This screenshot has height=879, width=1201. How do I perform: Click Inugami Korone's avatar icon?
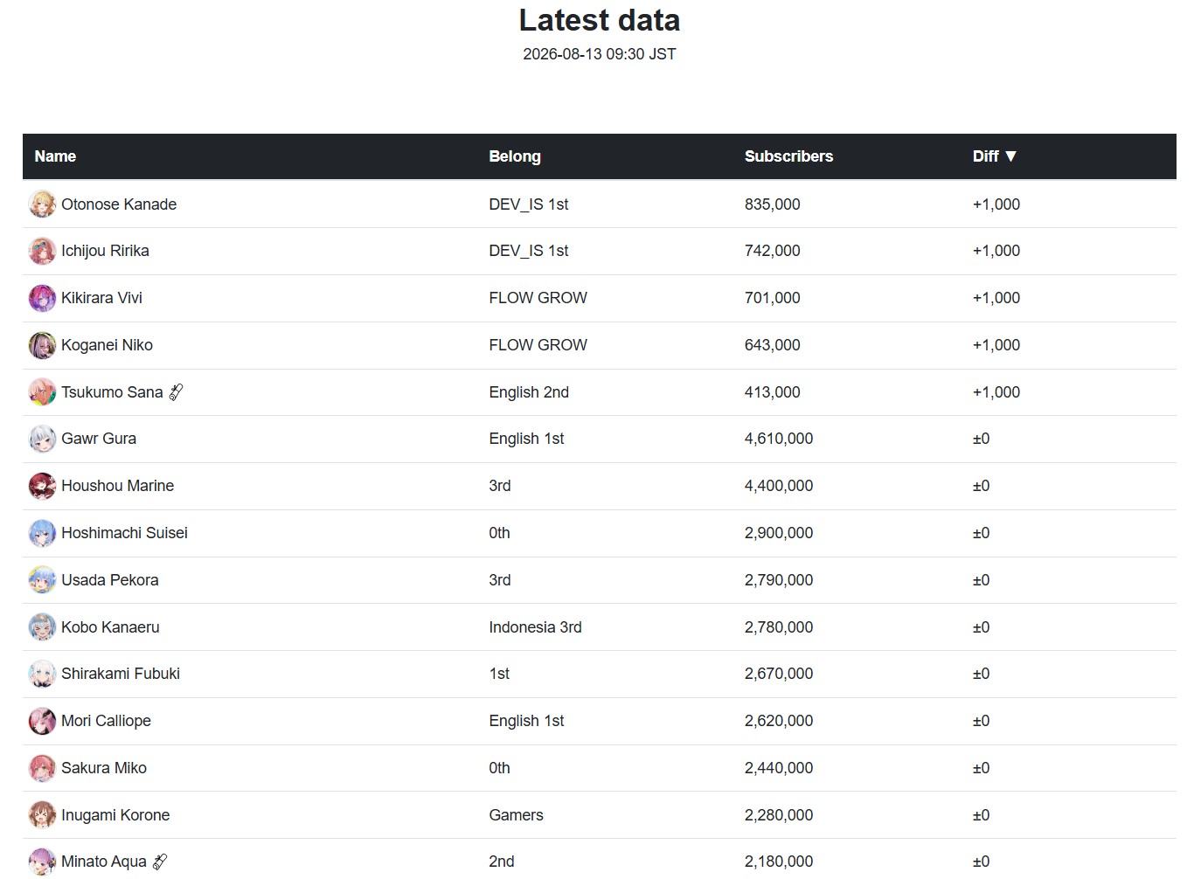point(42,815)
